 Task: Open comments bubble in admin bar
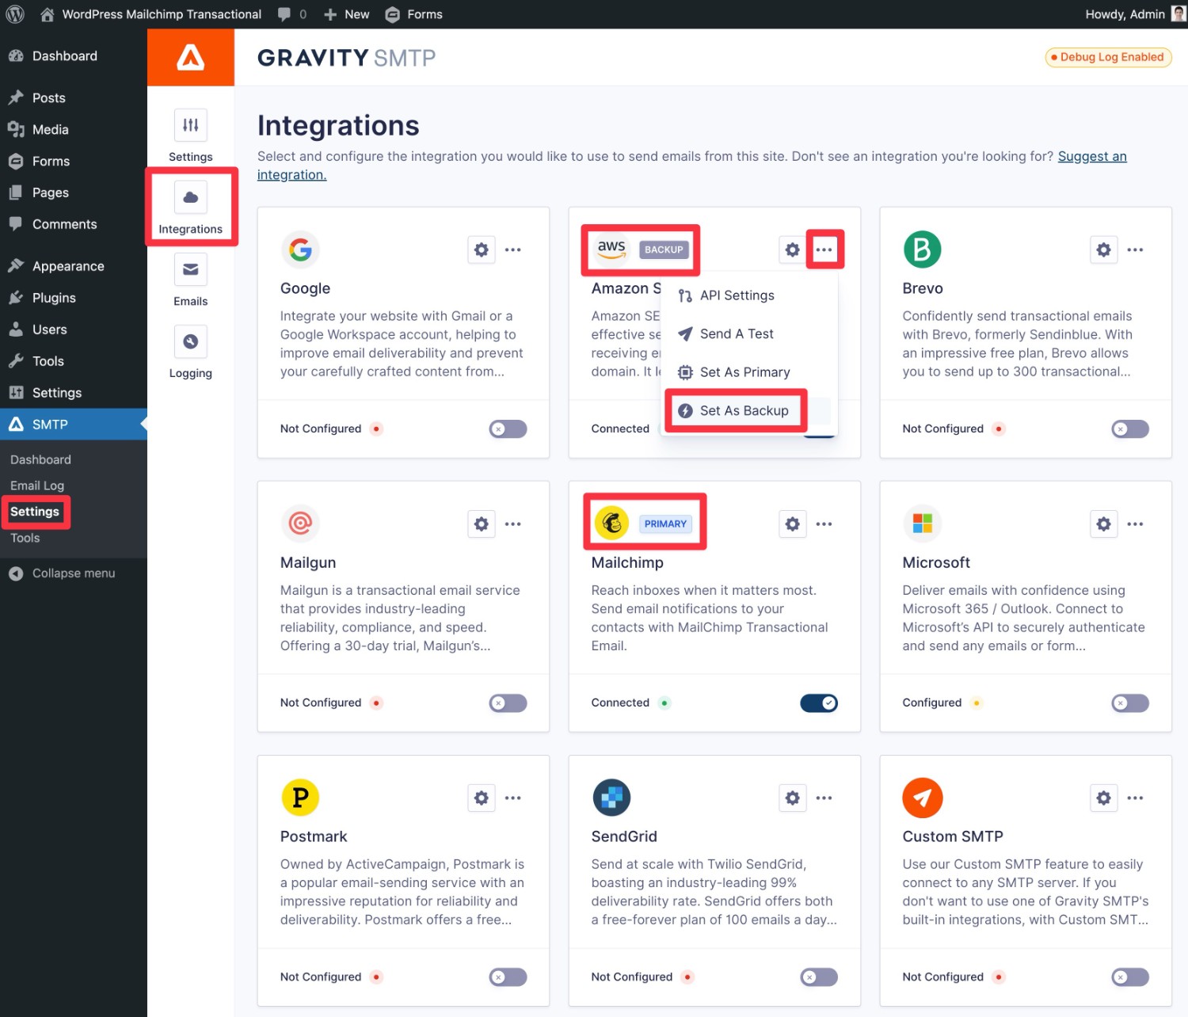pyautogui.click(x=291, y=14)
